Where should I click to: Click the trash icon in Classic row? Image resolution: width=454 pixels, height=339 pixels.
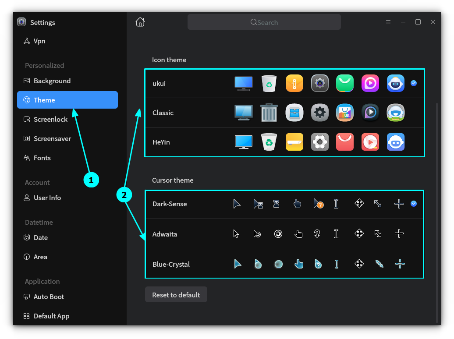[x=269, y=113]
